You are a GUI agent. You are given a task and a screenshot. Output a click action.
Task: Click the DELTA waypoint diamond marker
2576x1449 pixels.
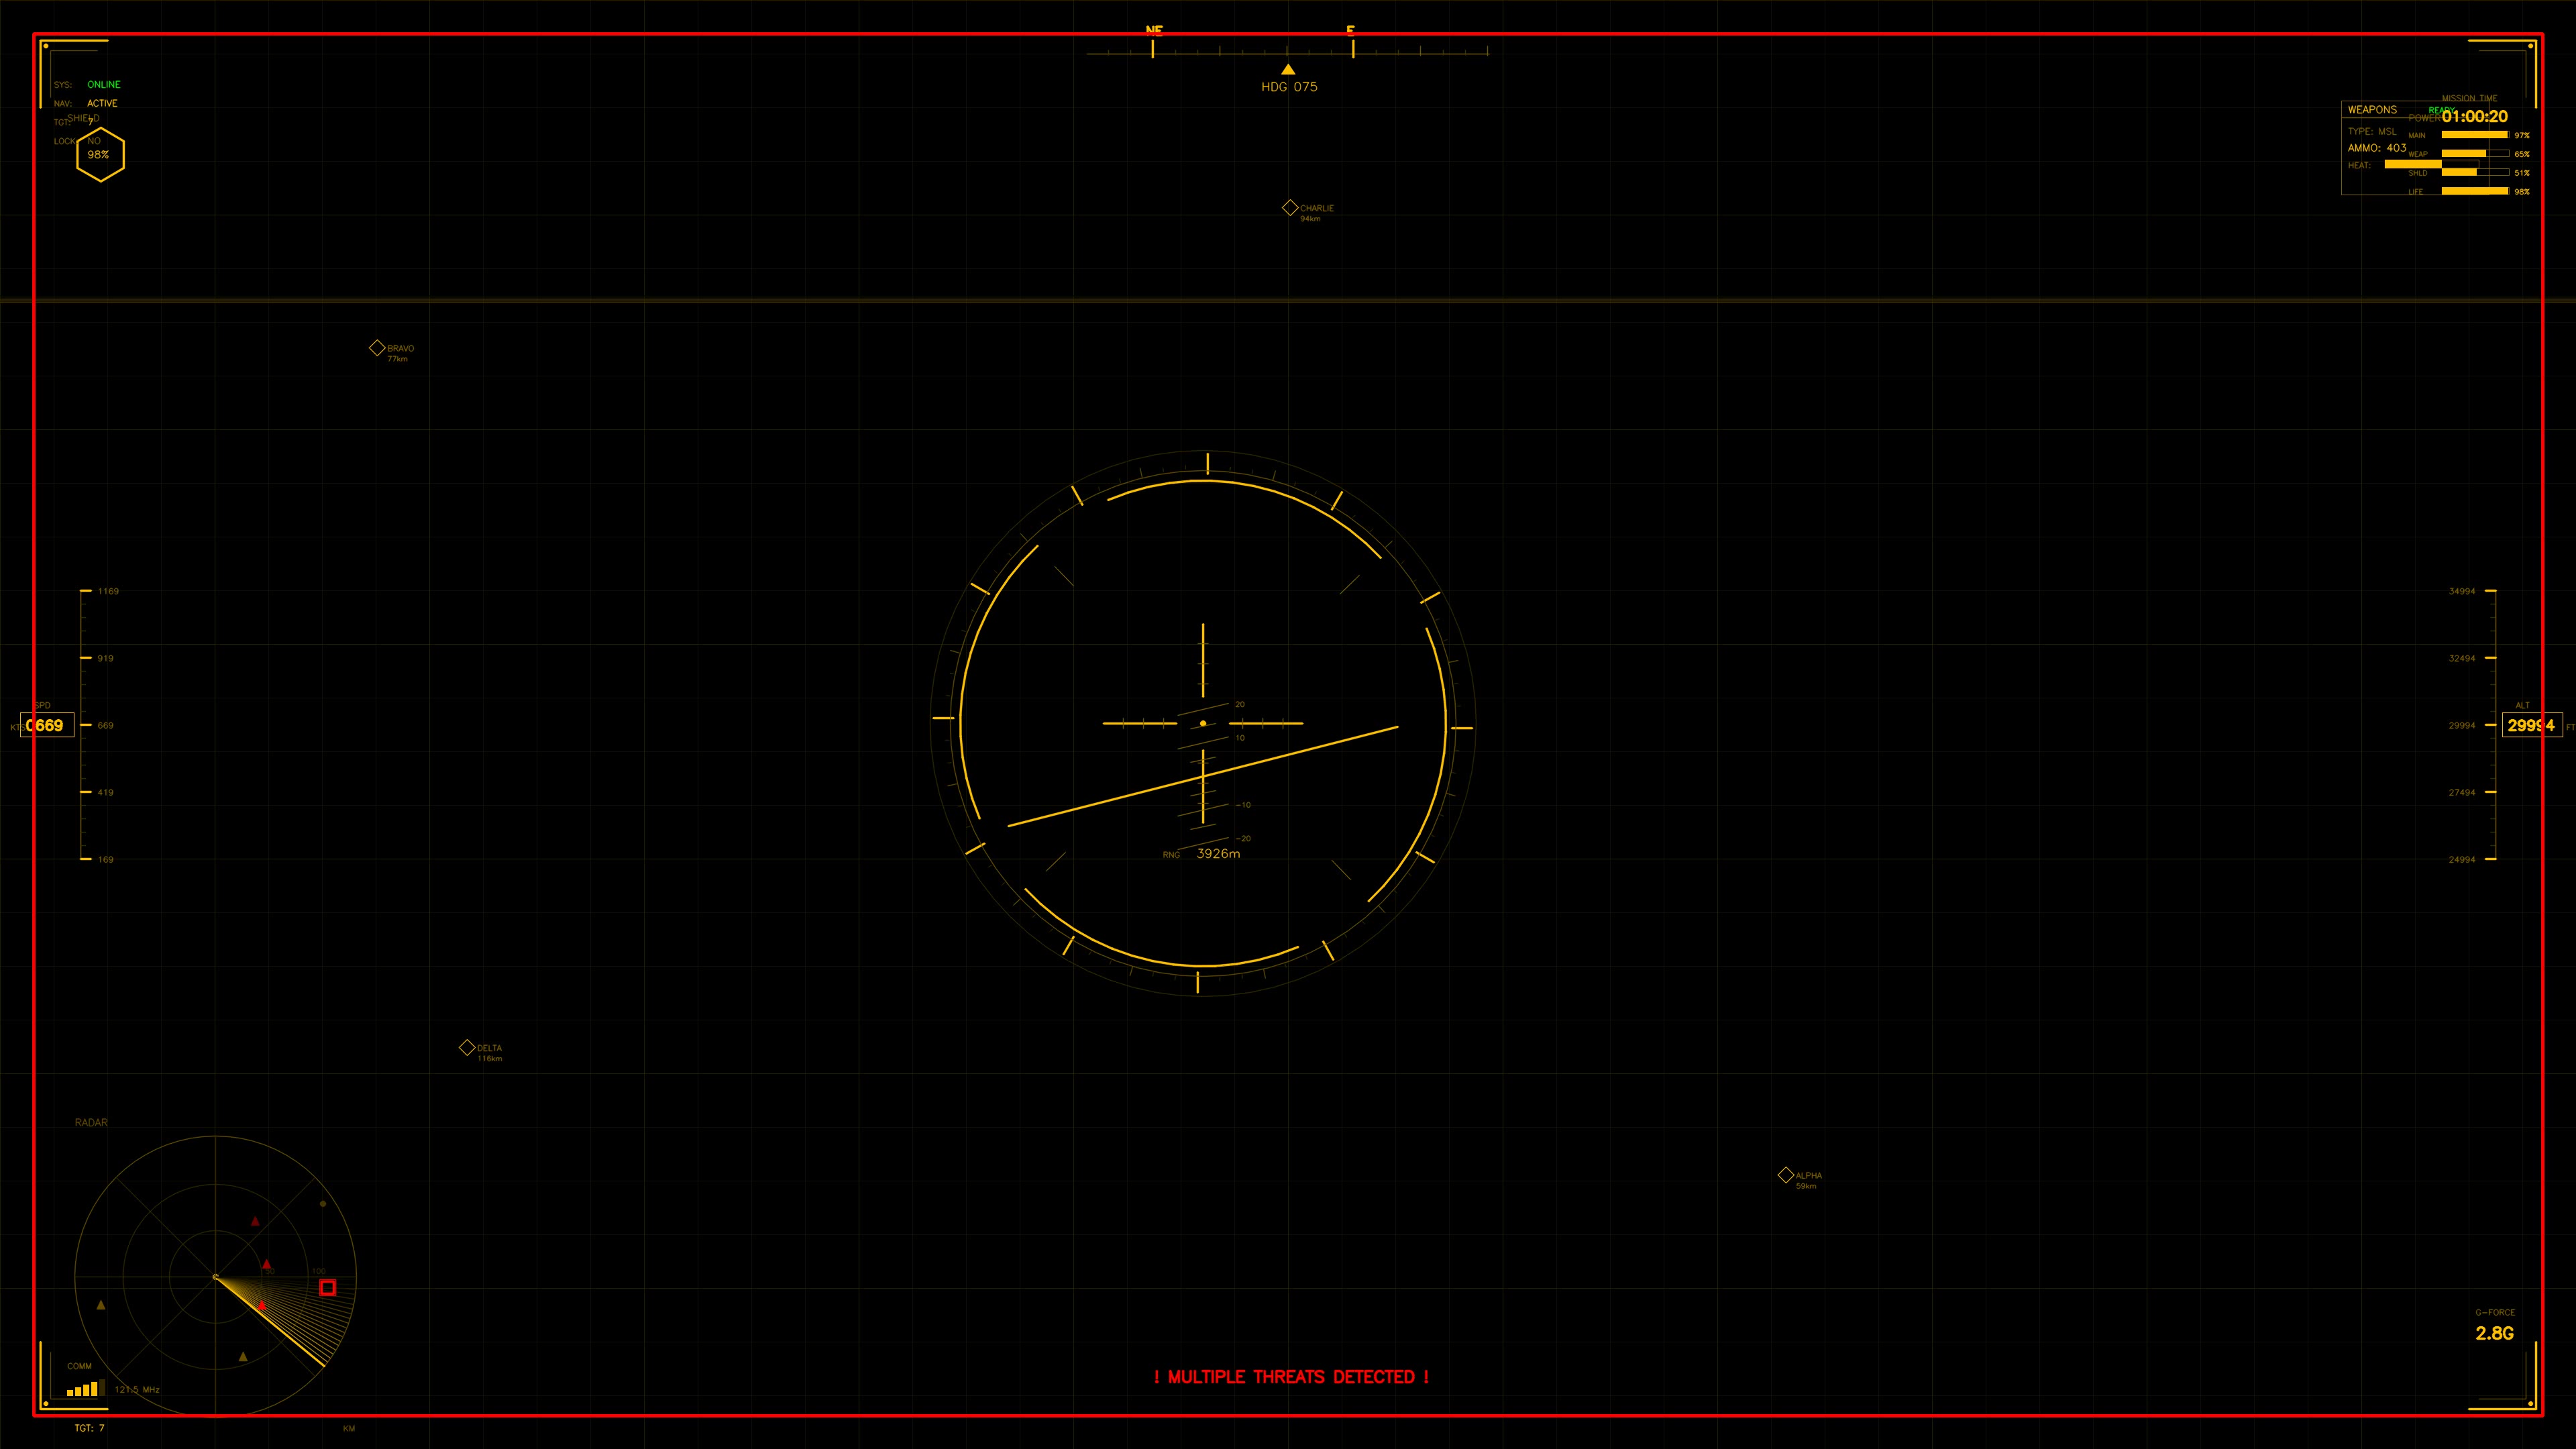tap(467, 1047)
